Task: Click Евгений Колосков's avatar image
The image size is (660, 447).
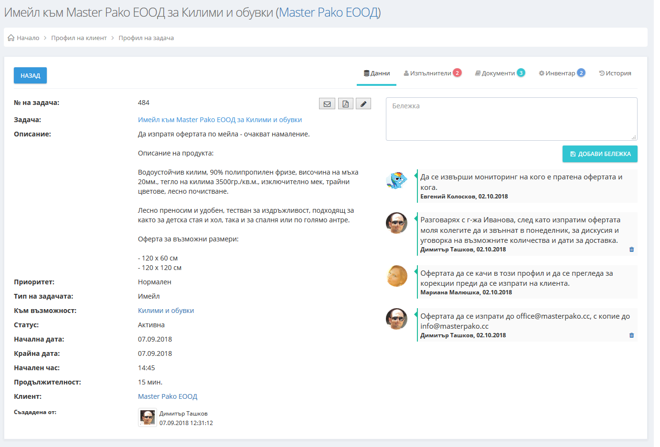Action: coord(396,180)
